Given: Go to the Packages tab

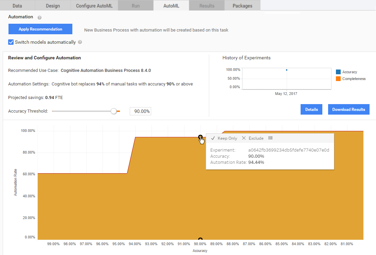Looking at the screenshot, I should click(x=243, y=6).
